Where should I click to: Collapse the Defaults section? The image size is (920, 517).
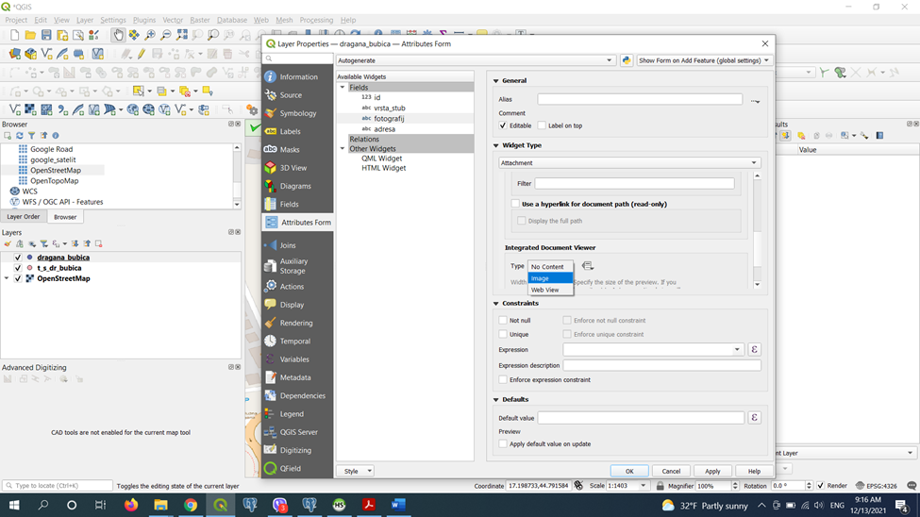[496, 400]
